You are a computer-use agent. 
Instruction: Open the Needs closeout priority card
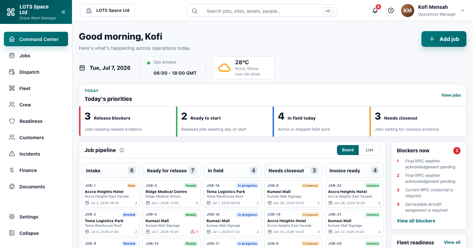click(x=418, y=122)
